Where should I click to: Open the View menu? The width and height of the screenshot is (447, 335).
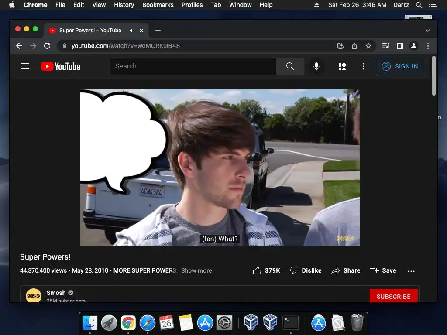99,5
